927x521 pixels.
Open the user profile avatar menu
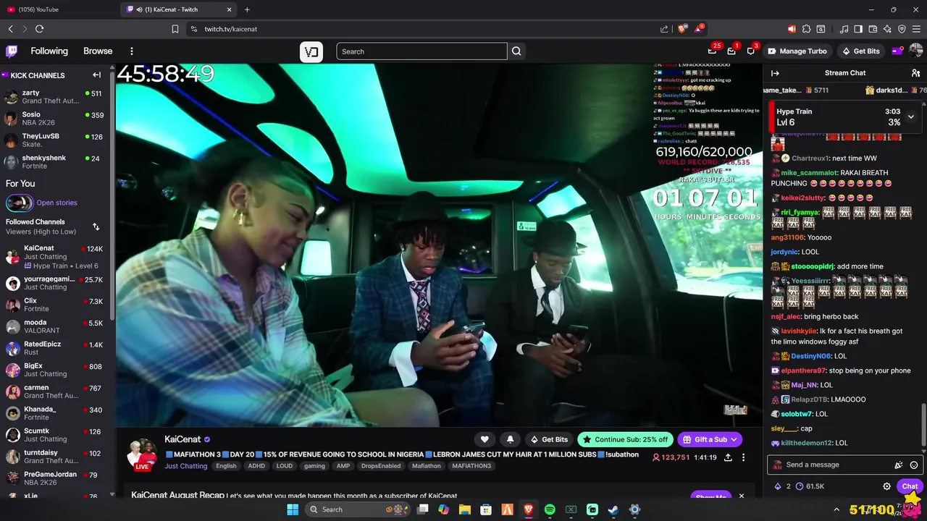tap(915, 51)
